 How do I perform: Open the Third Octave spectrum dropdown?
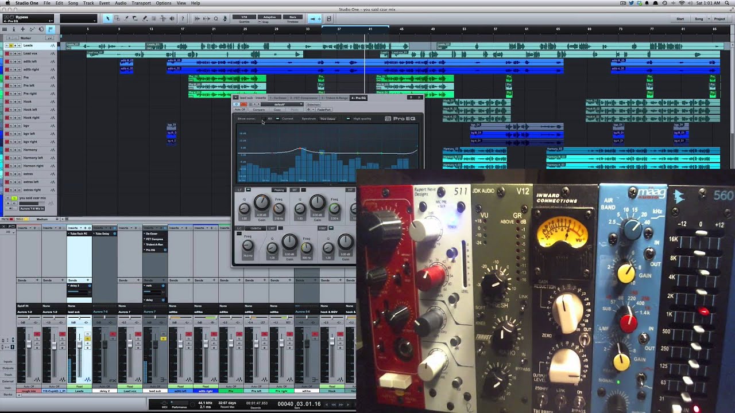point(327,119)
